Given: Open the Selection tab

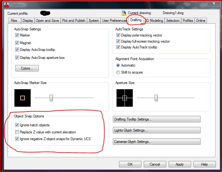Looking at the screenshot, I should [x=173, y=21].
